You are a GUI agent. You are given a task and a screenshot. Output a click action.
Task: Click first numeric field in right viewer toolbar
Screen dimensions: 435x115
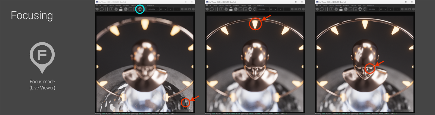[x=390, y=9]
